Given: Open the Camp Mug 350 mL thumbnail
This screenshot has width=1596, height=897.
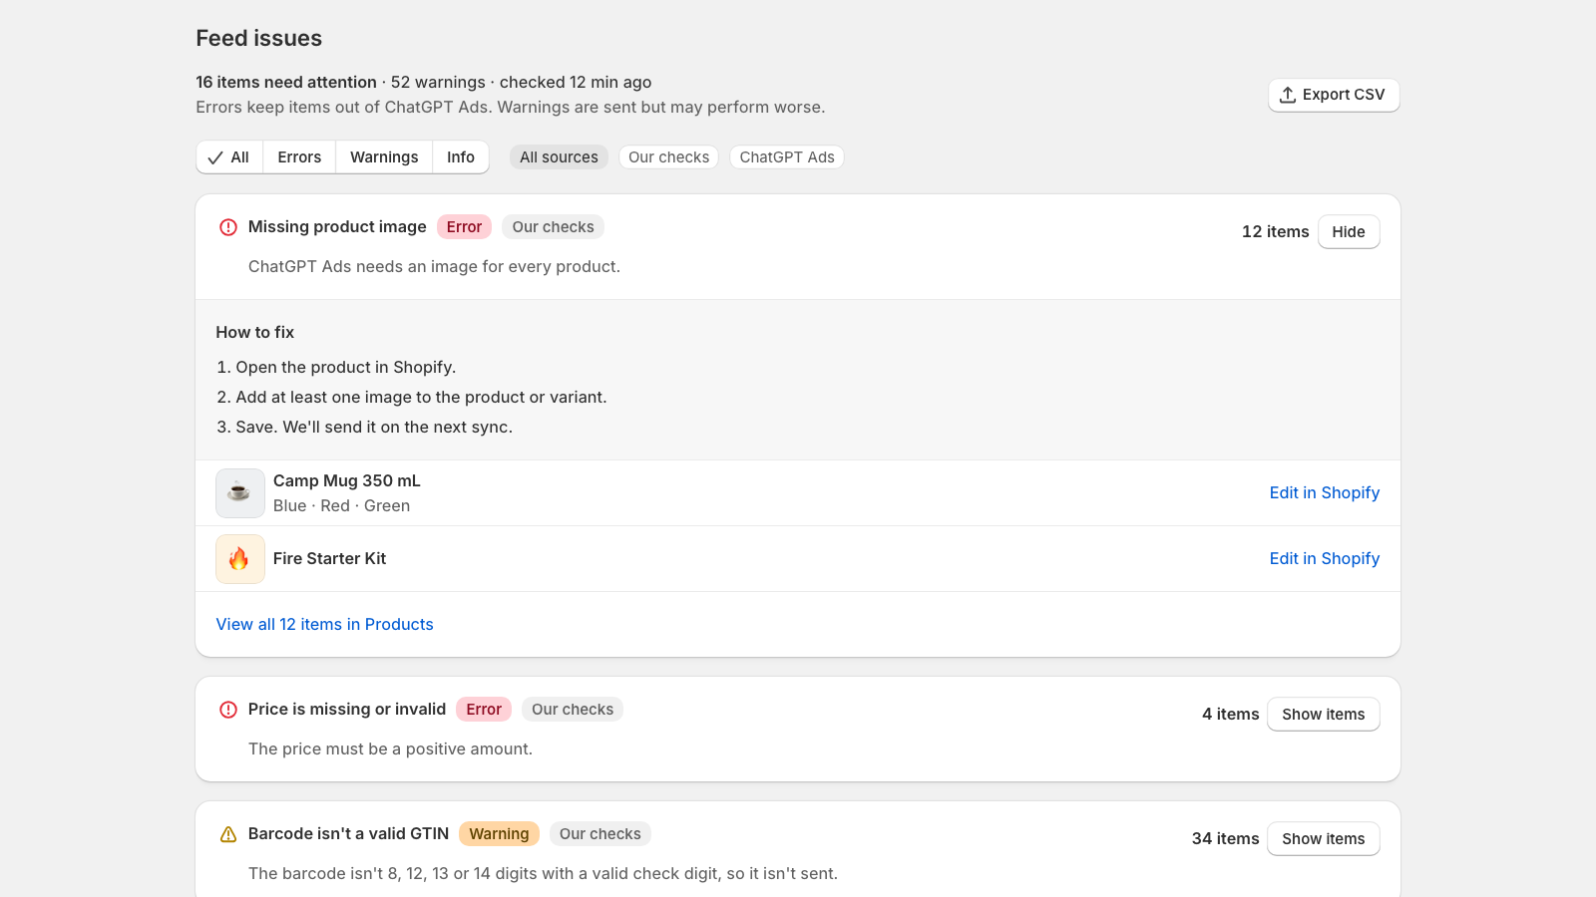Looking at the screenshot, I should click(x=240, y=493).
